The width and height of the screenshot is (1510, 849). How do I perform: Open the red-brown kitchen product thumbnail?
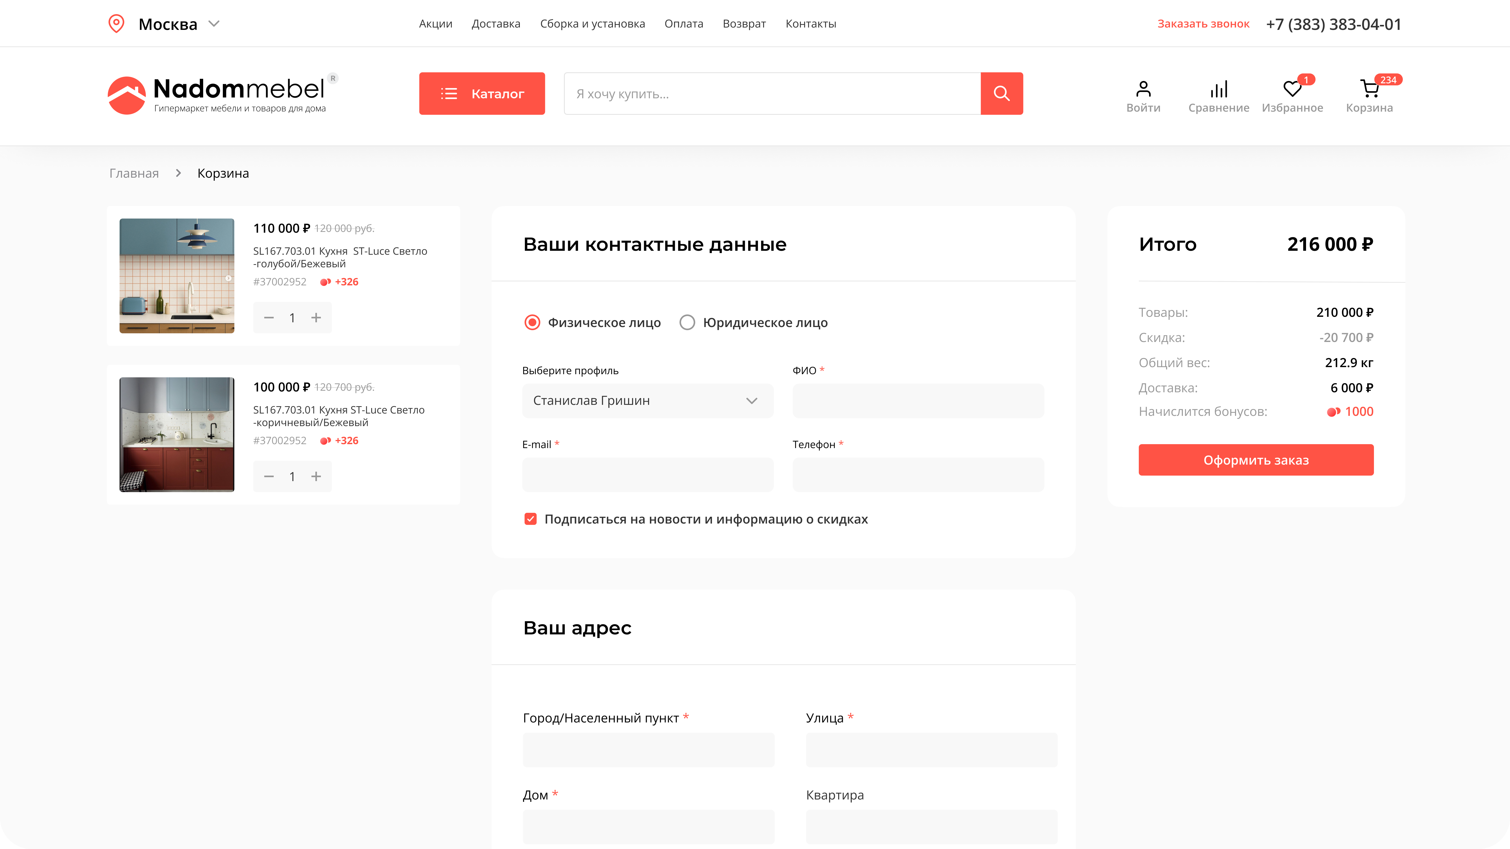click(176, 435)
